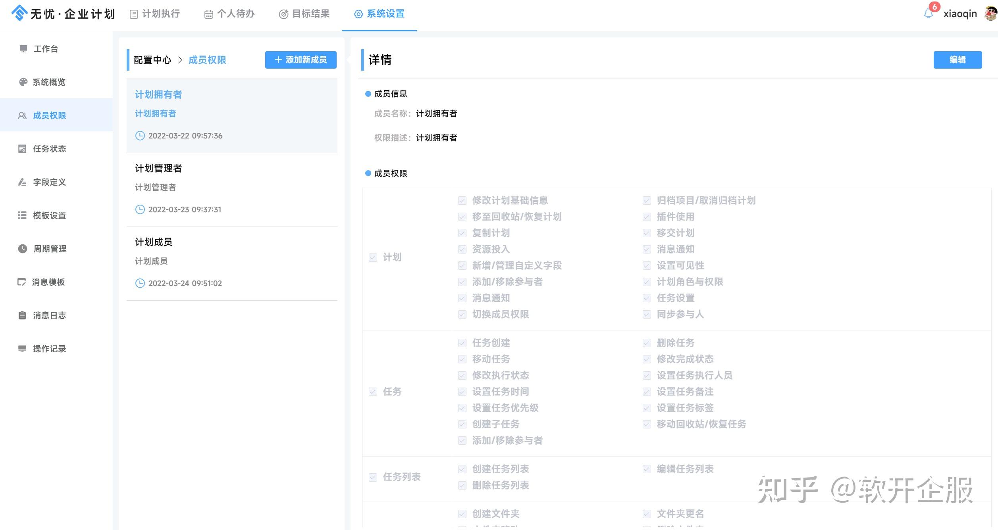The image size is (998, 530).
Task: Click the 编辑 button
Action: (x=957, y=60)
